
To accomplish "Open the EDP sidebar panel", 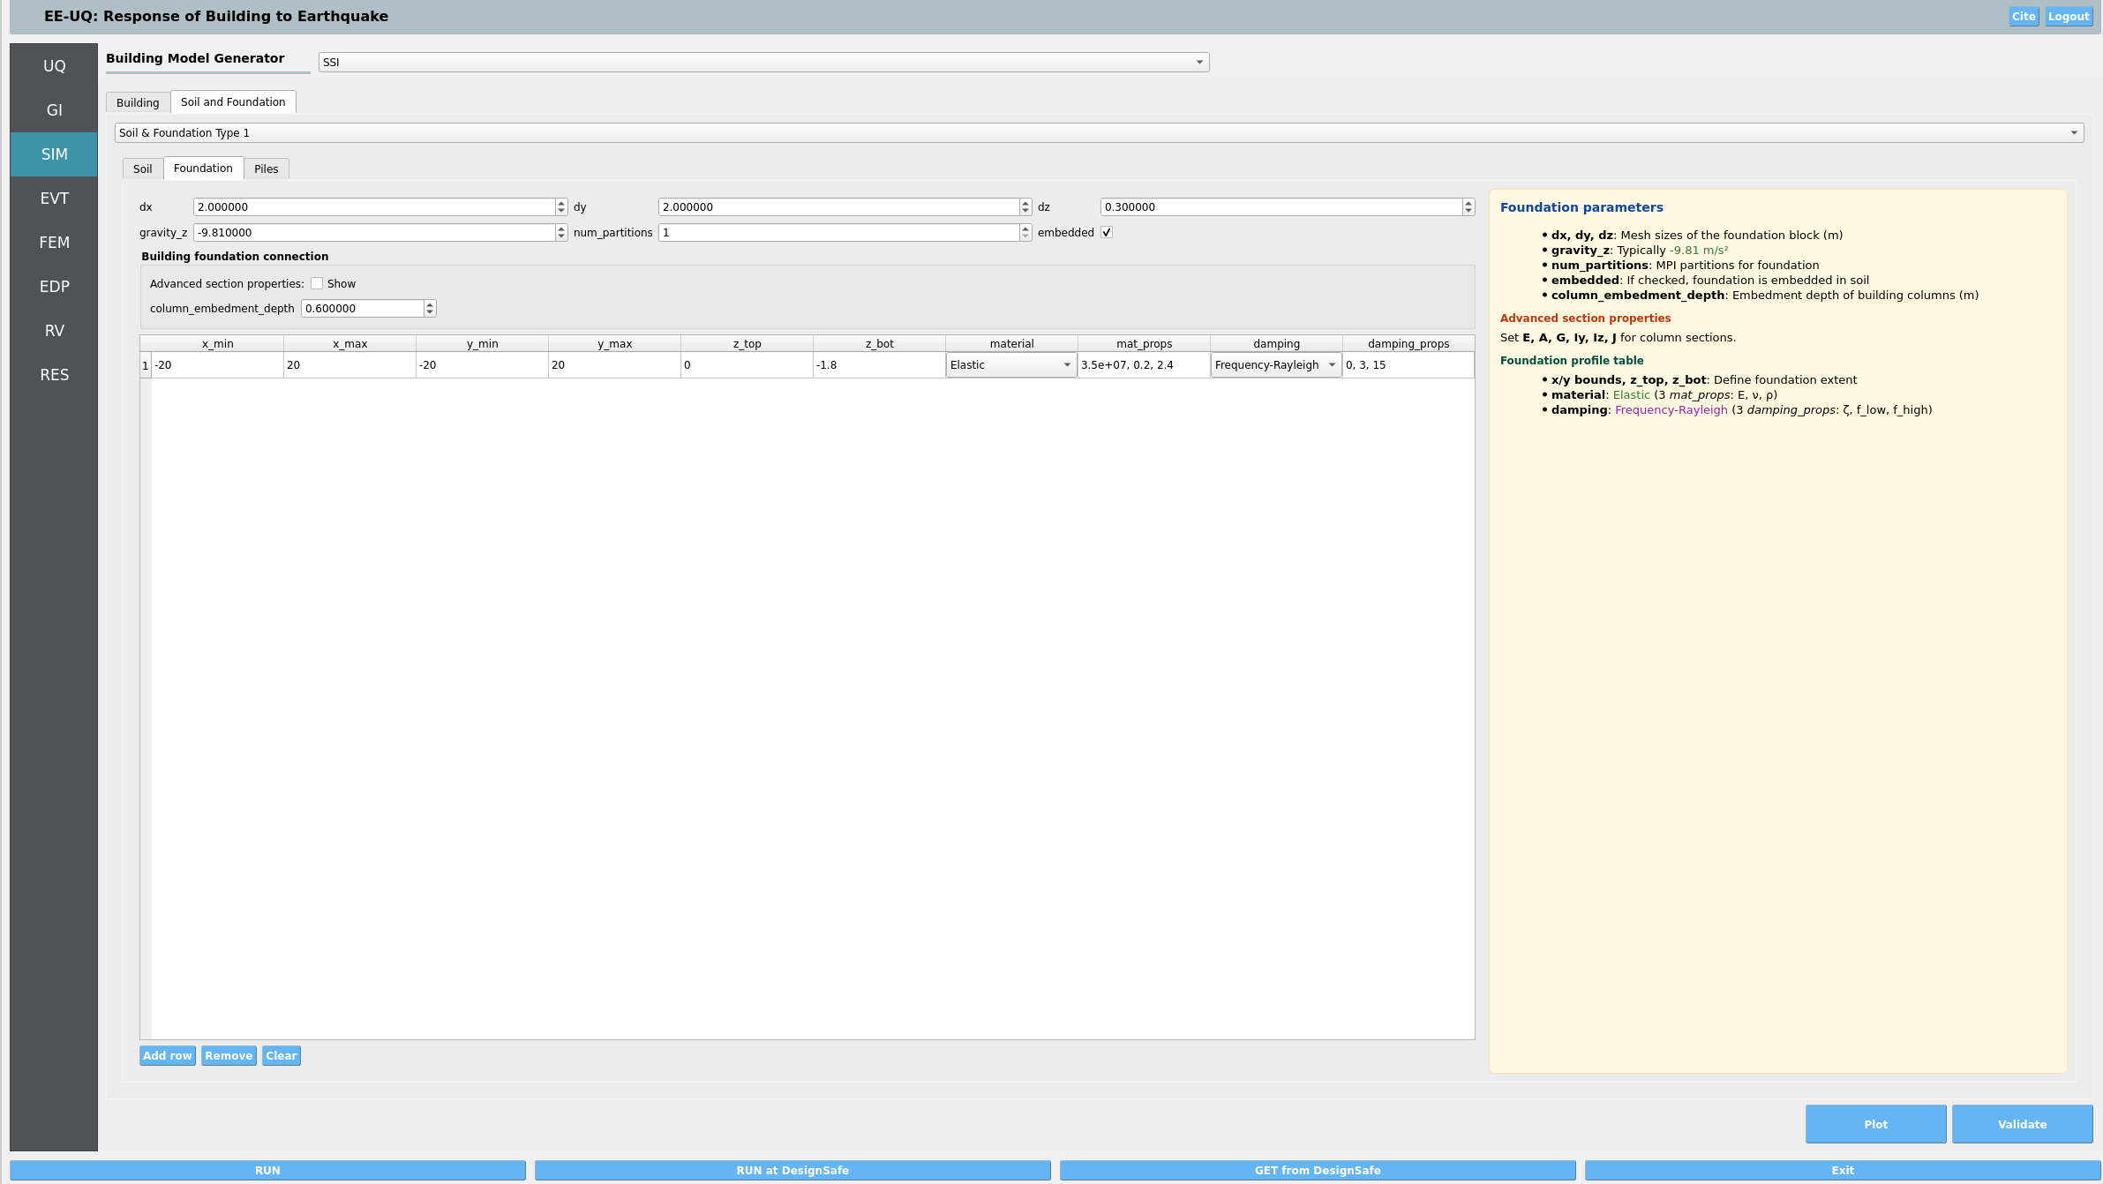I will [x=54, y=287].
